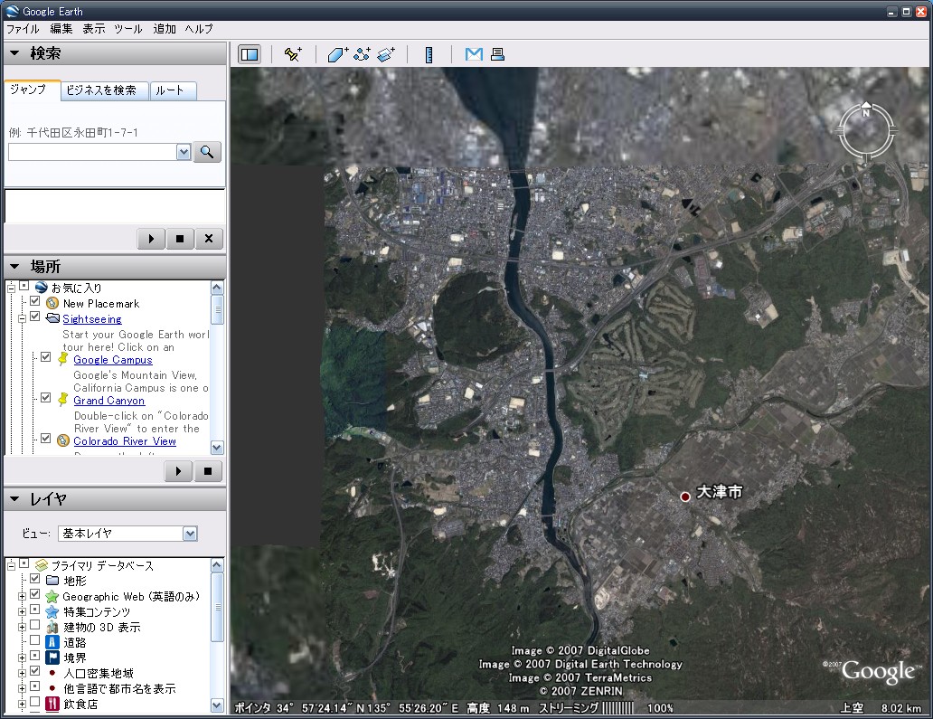Collapse the お気に入り tree node
Viewport: 933px width, 719px height.
(12, 289)
